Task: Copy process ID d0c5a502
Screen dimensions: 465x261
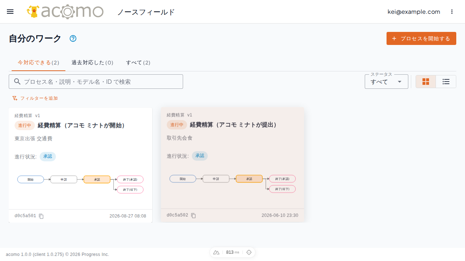Action: (x=194, y=215)
